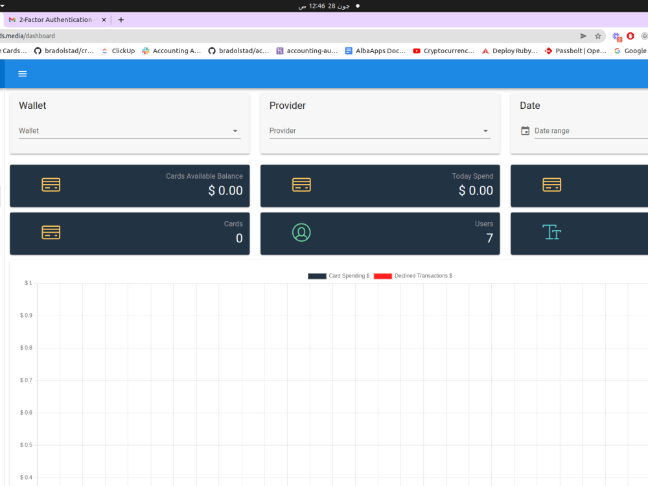Switch to the 2-Factor Authentication tab
648x486 pixels.
coord(58,20)
